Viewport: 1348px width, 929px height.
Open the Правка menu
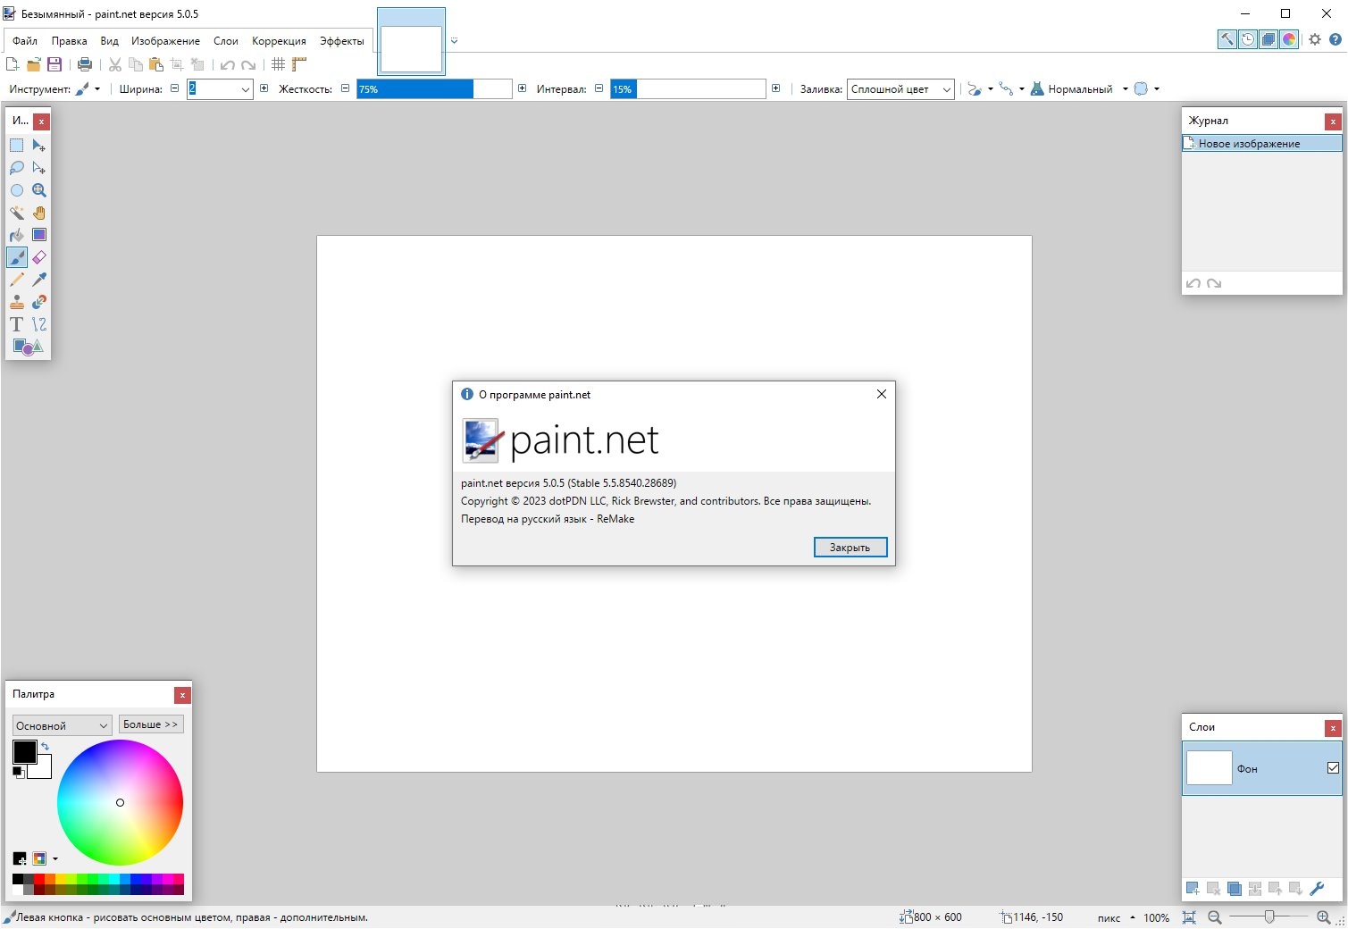click(69, 41)
